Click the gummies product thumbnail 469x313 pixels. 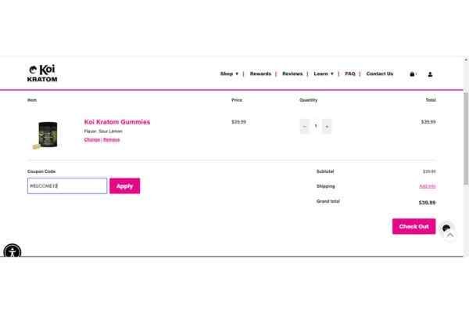pos(45,135)
